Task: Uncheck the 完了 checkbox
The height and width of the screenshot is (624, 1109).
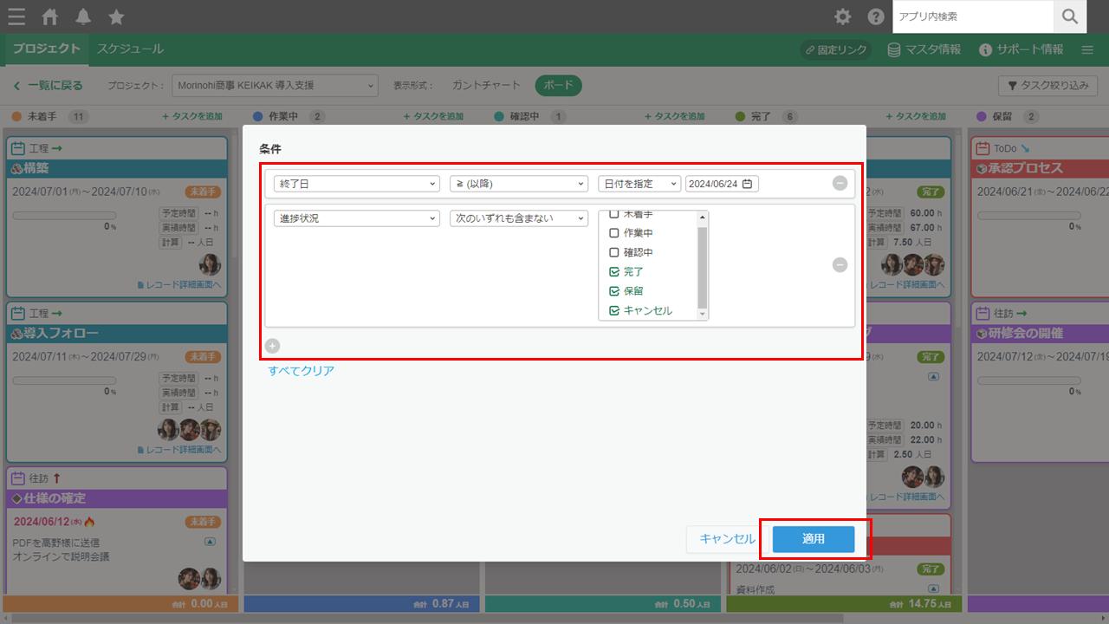Action: (x=614, y=271)
